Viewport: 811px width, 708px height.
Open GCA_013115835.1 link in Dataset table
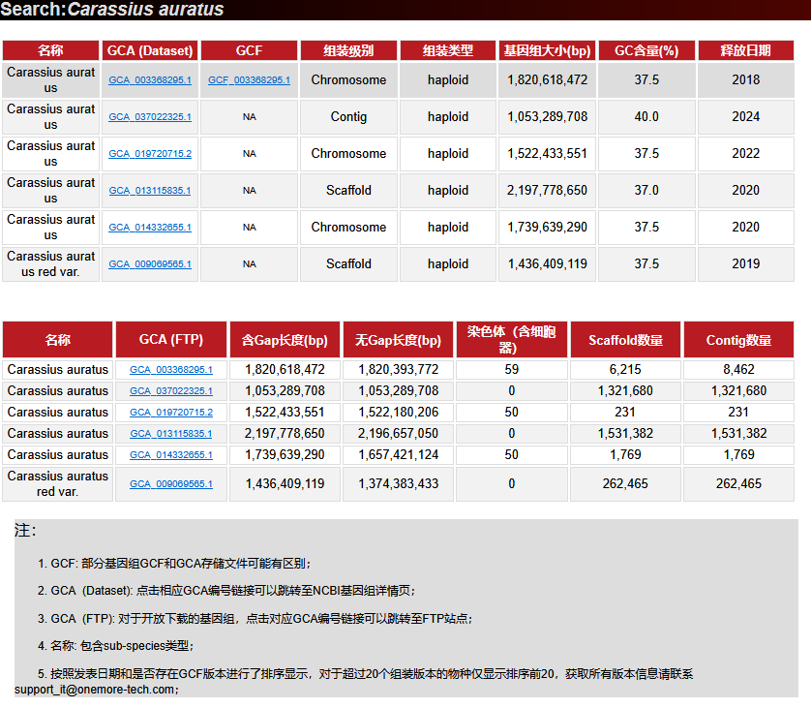150,191
